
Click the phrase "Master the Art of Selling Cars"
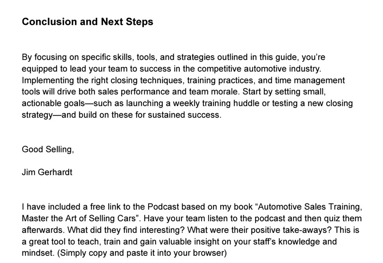click(78, 218)
